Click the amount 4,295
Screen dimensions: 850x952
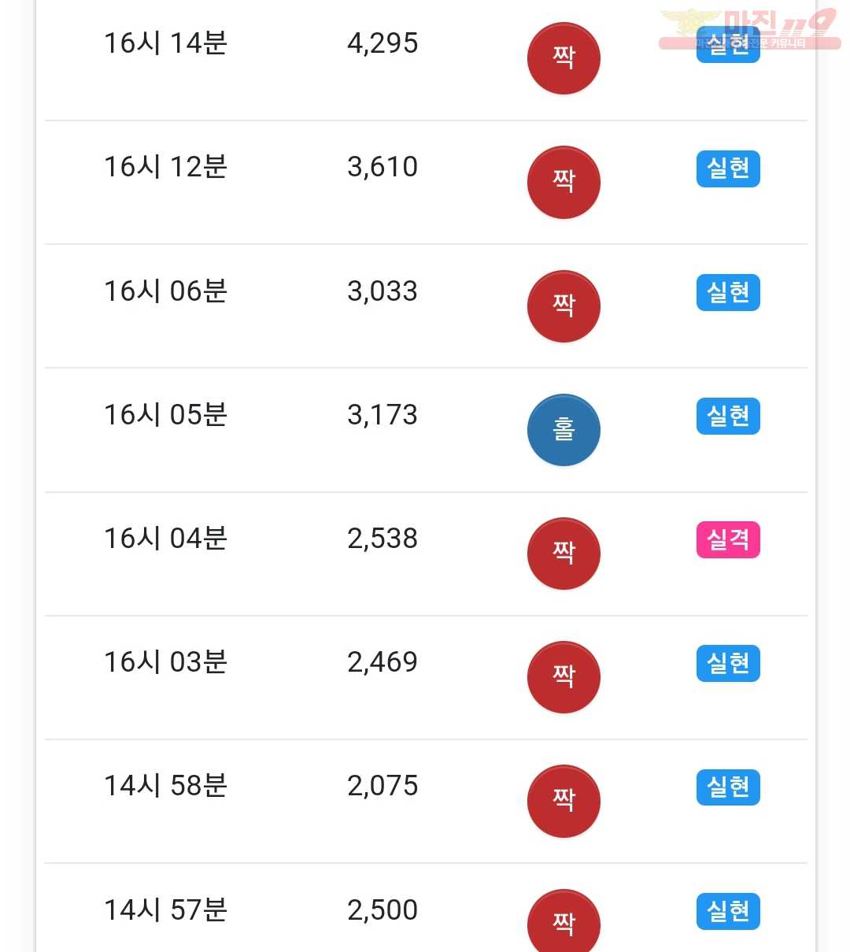[382, 43]
